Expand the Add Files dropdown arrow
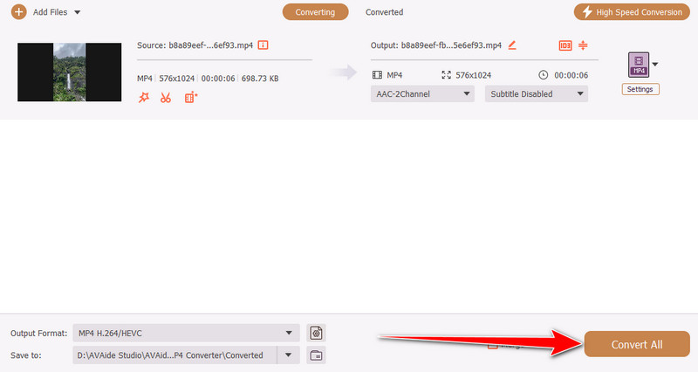698x372 pixels. pyautogui.click(x=78, y=12)
